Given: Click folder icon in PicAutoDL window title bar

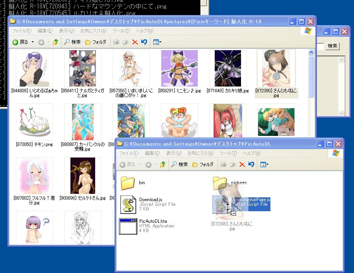Looking at the screenshot, I should pos(120,144).
